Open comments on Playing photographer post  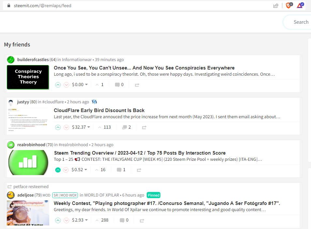(124, 220)
